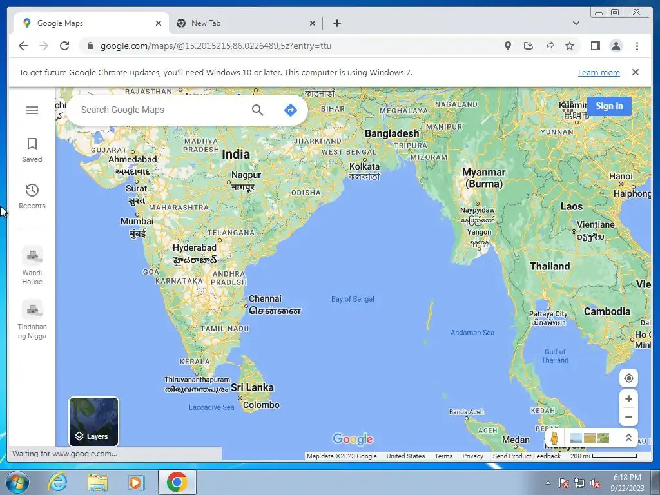
Task: Reload the Google Maps page
Action: click(x=64, y=46)
